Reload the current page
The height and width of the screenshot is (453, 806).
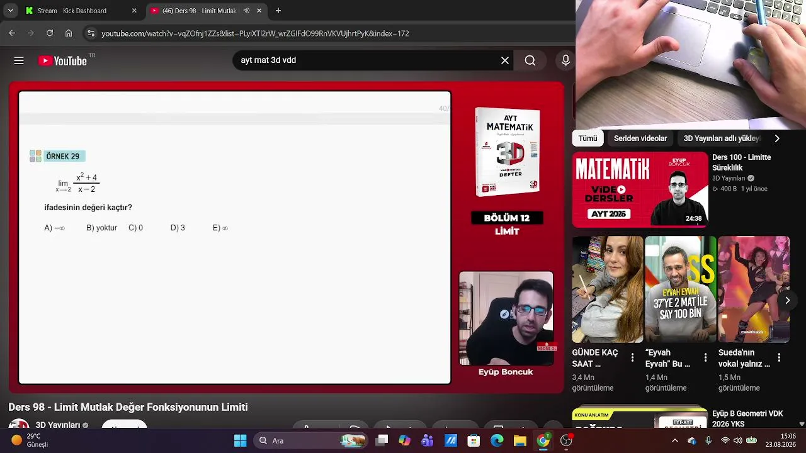(x=50, y=33)
